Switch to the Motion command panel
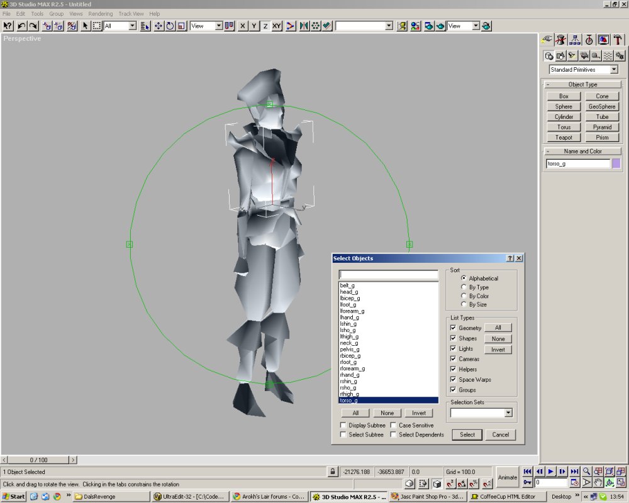This screenshot has height=503, width=629. (589, 40)
